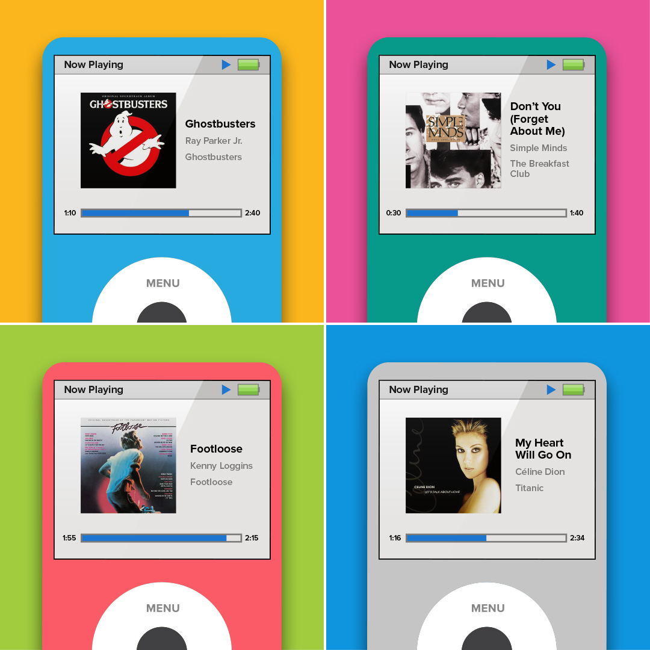650x650 pixels.
Task: Select artist name Ray Parker Jr.
Action: tap(214, 141)
